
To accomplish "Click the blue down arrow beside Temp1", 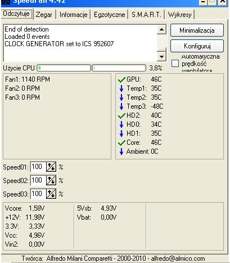I will coord(121,88).
